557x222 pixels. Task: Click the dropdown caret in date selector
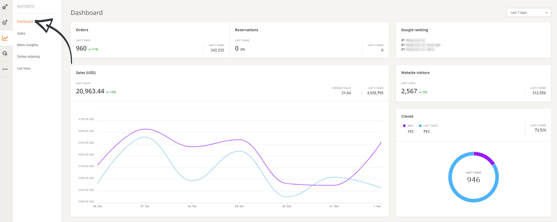click(547, 13)
